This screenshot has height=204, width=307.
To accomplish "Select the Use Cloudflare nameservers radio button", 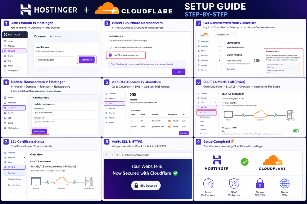I will [110, 55].
